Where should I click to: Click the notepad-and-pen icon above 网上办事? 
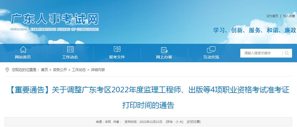[x=164, y=50]
